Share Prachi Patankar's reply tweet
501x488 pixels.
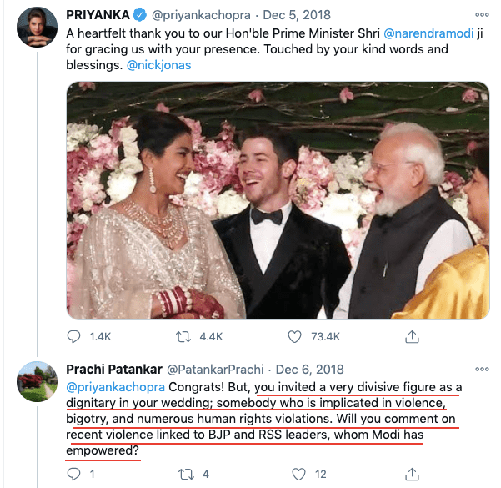pos(411,474)
